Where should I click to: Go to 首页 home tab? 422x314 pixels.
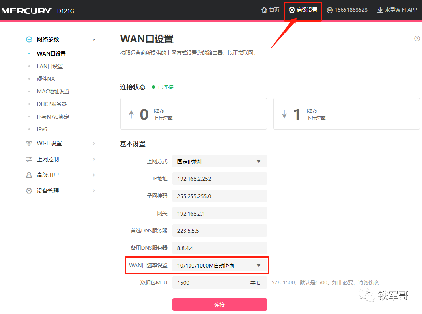270,10
